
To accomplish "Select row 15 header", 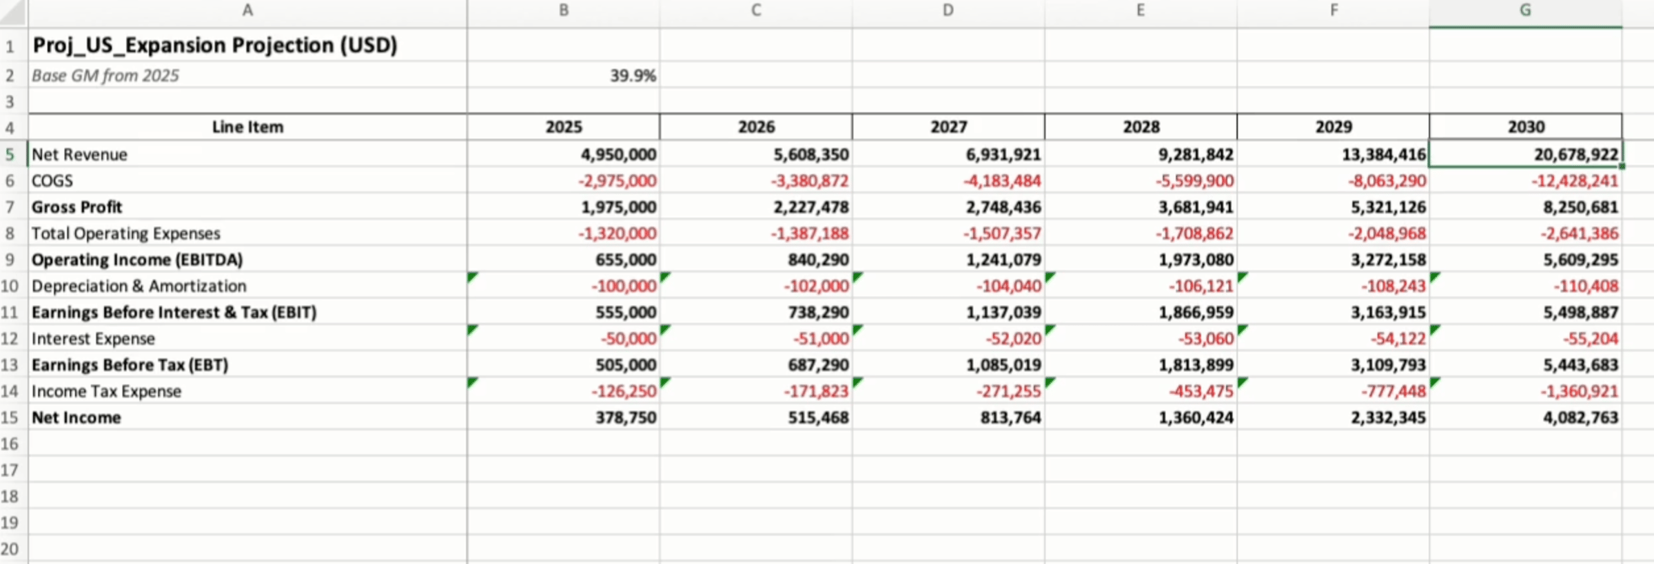I will click(x=10, y=417).
